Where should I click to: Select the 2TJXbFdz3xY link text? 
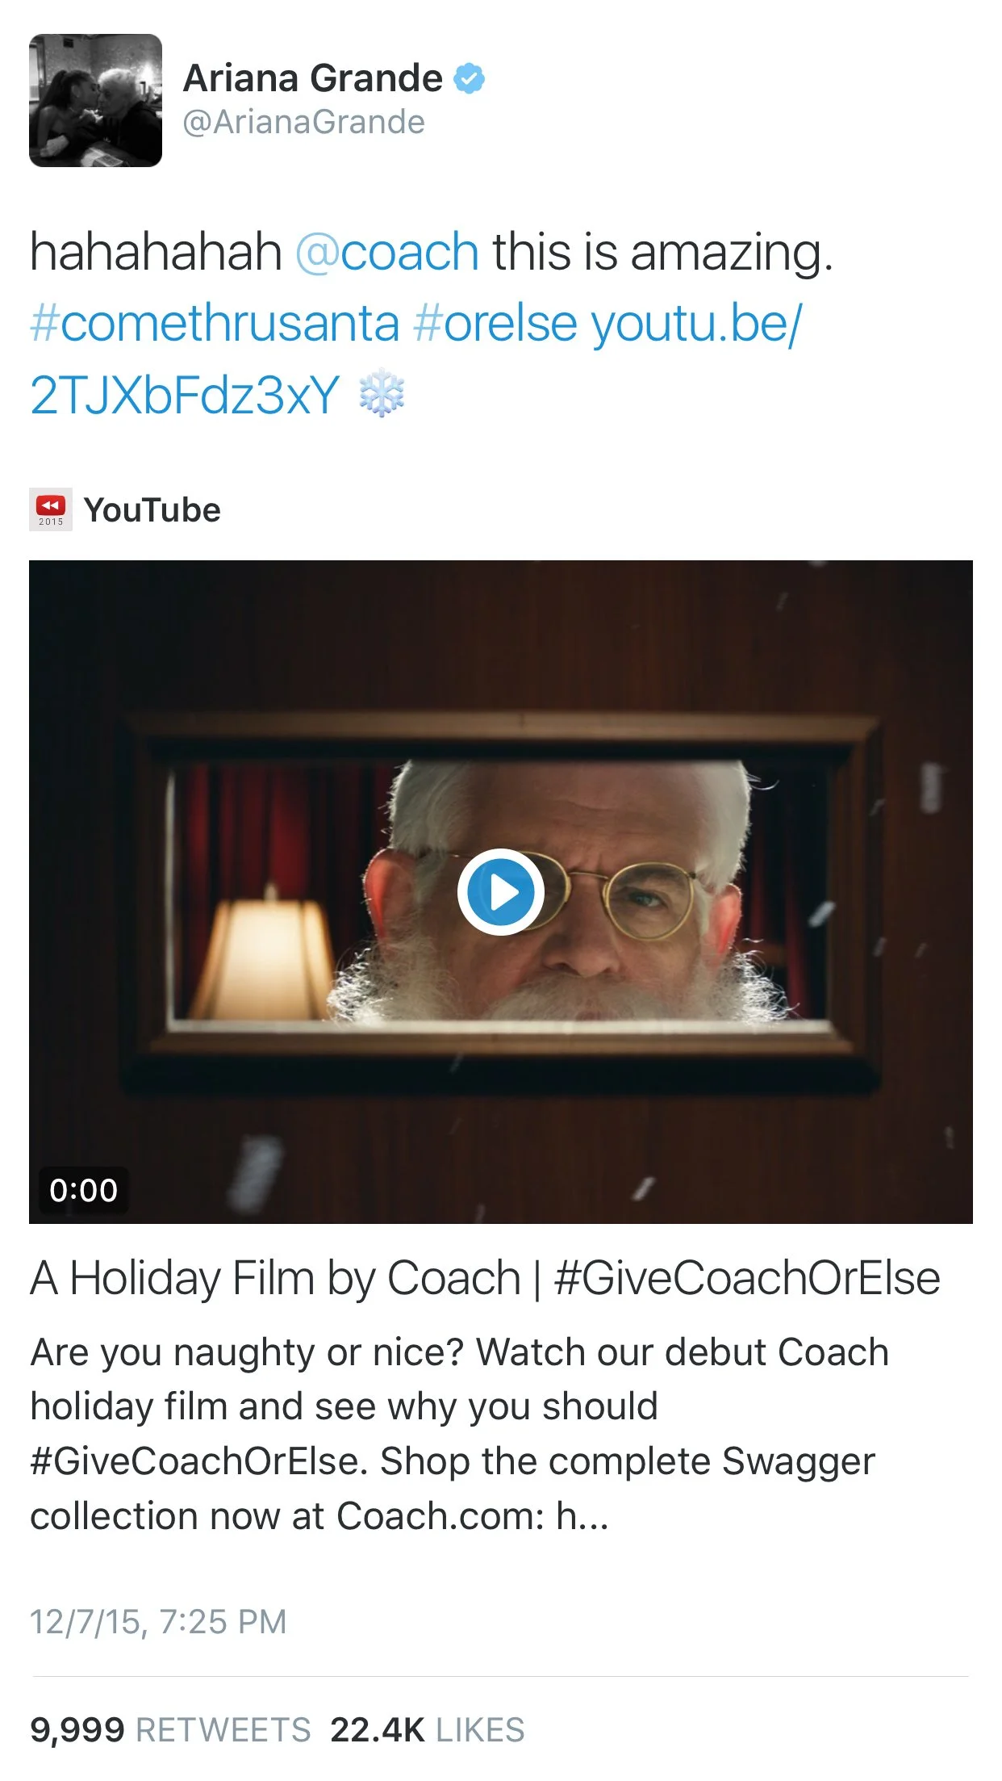[185, 395]
